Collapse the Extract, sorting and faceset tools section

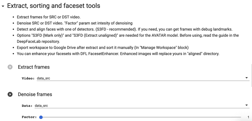point(3,6)
